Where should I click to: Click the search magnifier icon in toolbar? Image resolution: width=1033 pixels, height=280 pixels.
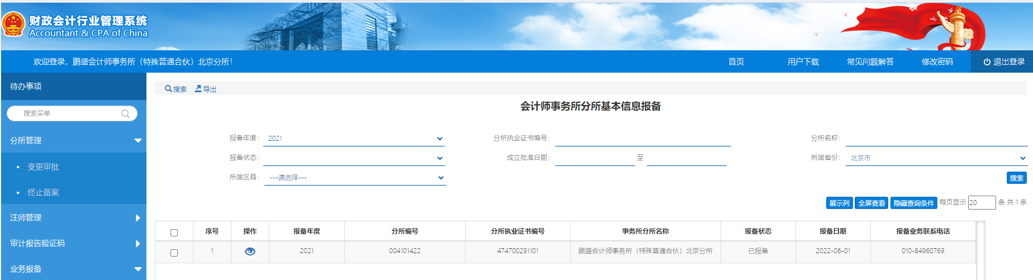point(168,89)
